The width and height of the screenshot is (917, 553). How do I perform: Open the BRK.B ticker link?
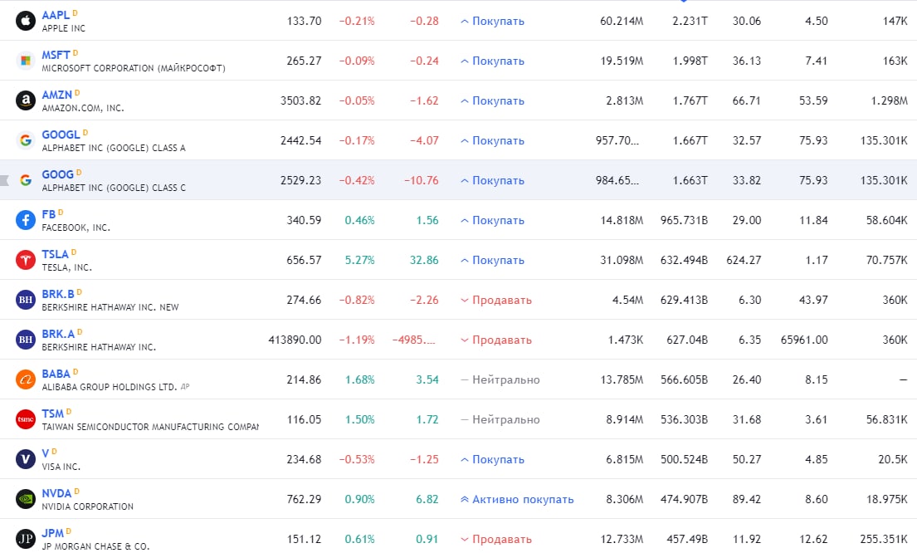pyautogui.click(x=58, y=294)
